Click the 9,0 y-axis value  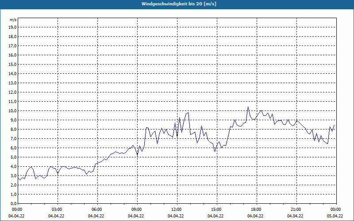(14, 120)
